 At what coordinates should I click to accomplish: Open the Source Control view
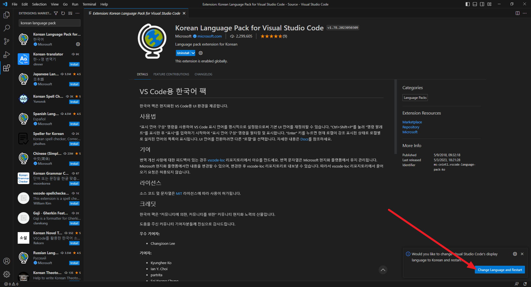7,41
